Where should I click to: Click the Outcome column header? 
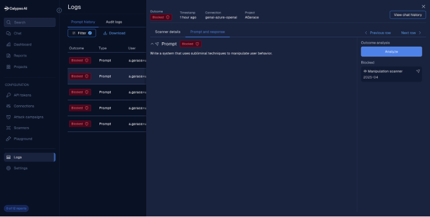pos(76,48)
